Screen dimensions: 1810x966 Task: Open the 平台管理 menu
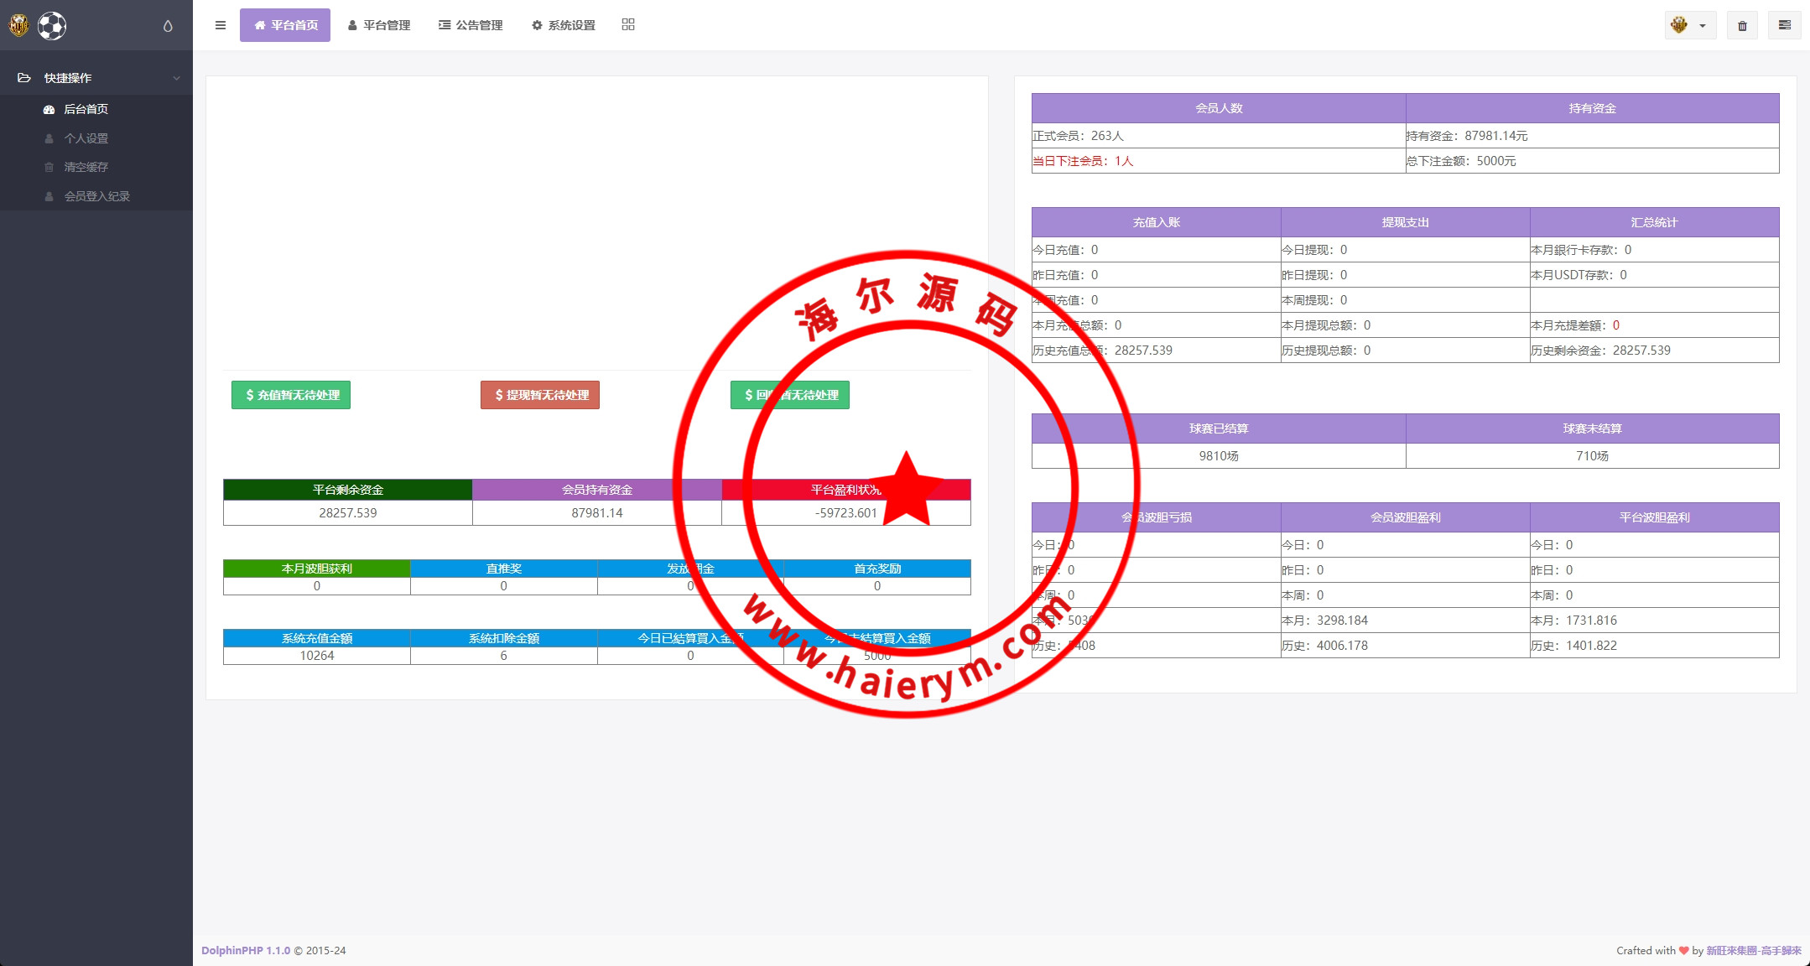tap(379, 25)
